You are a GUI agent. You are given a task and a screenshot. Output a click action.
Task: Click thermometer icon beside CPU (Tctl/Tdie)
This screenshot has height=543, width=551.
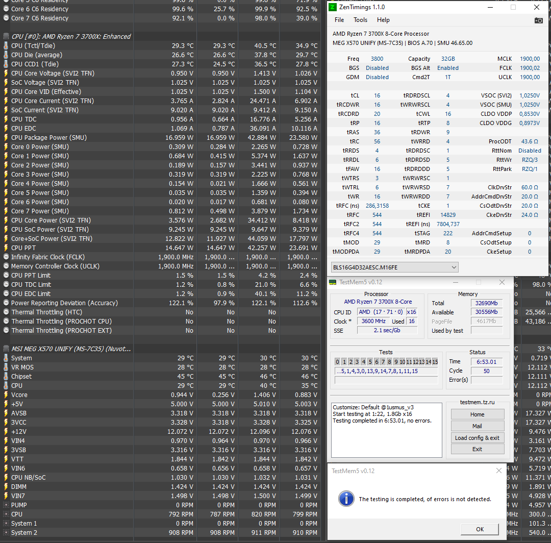[x=6, y=46]
